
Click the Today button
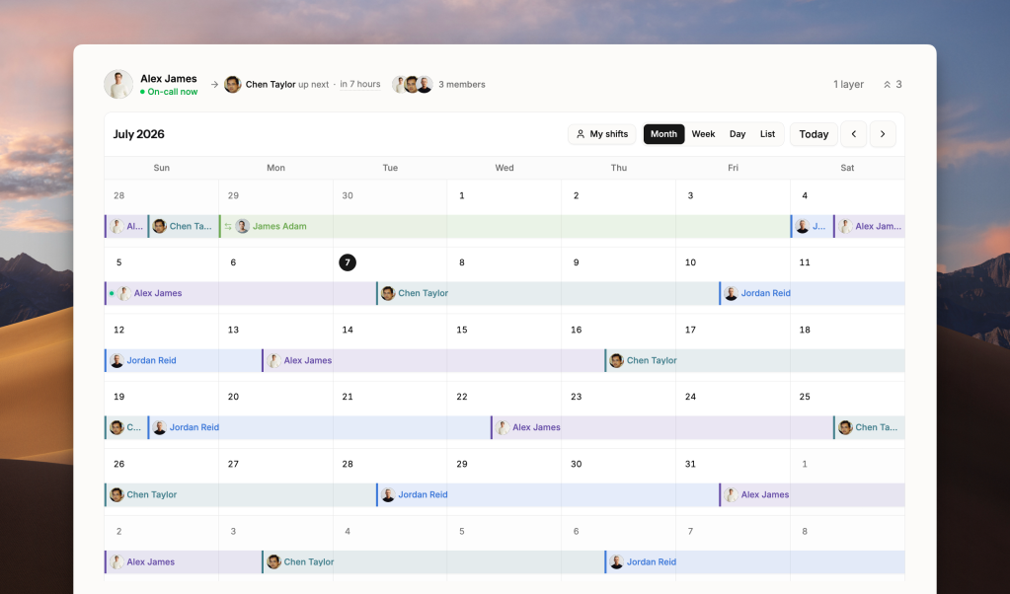[814, 134]
